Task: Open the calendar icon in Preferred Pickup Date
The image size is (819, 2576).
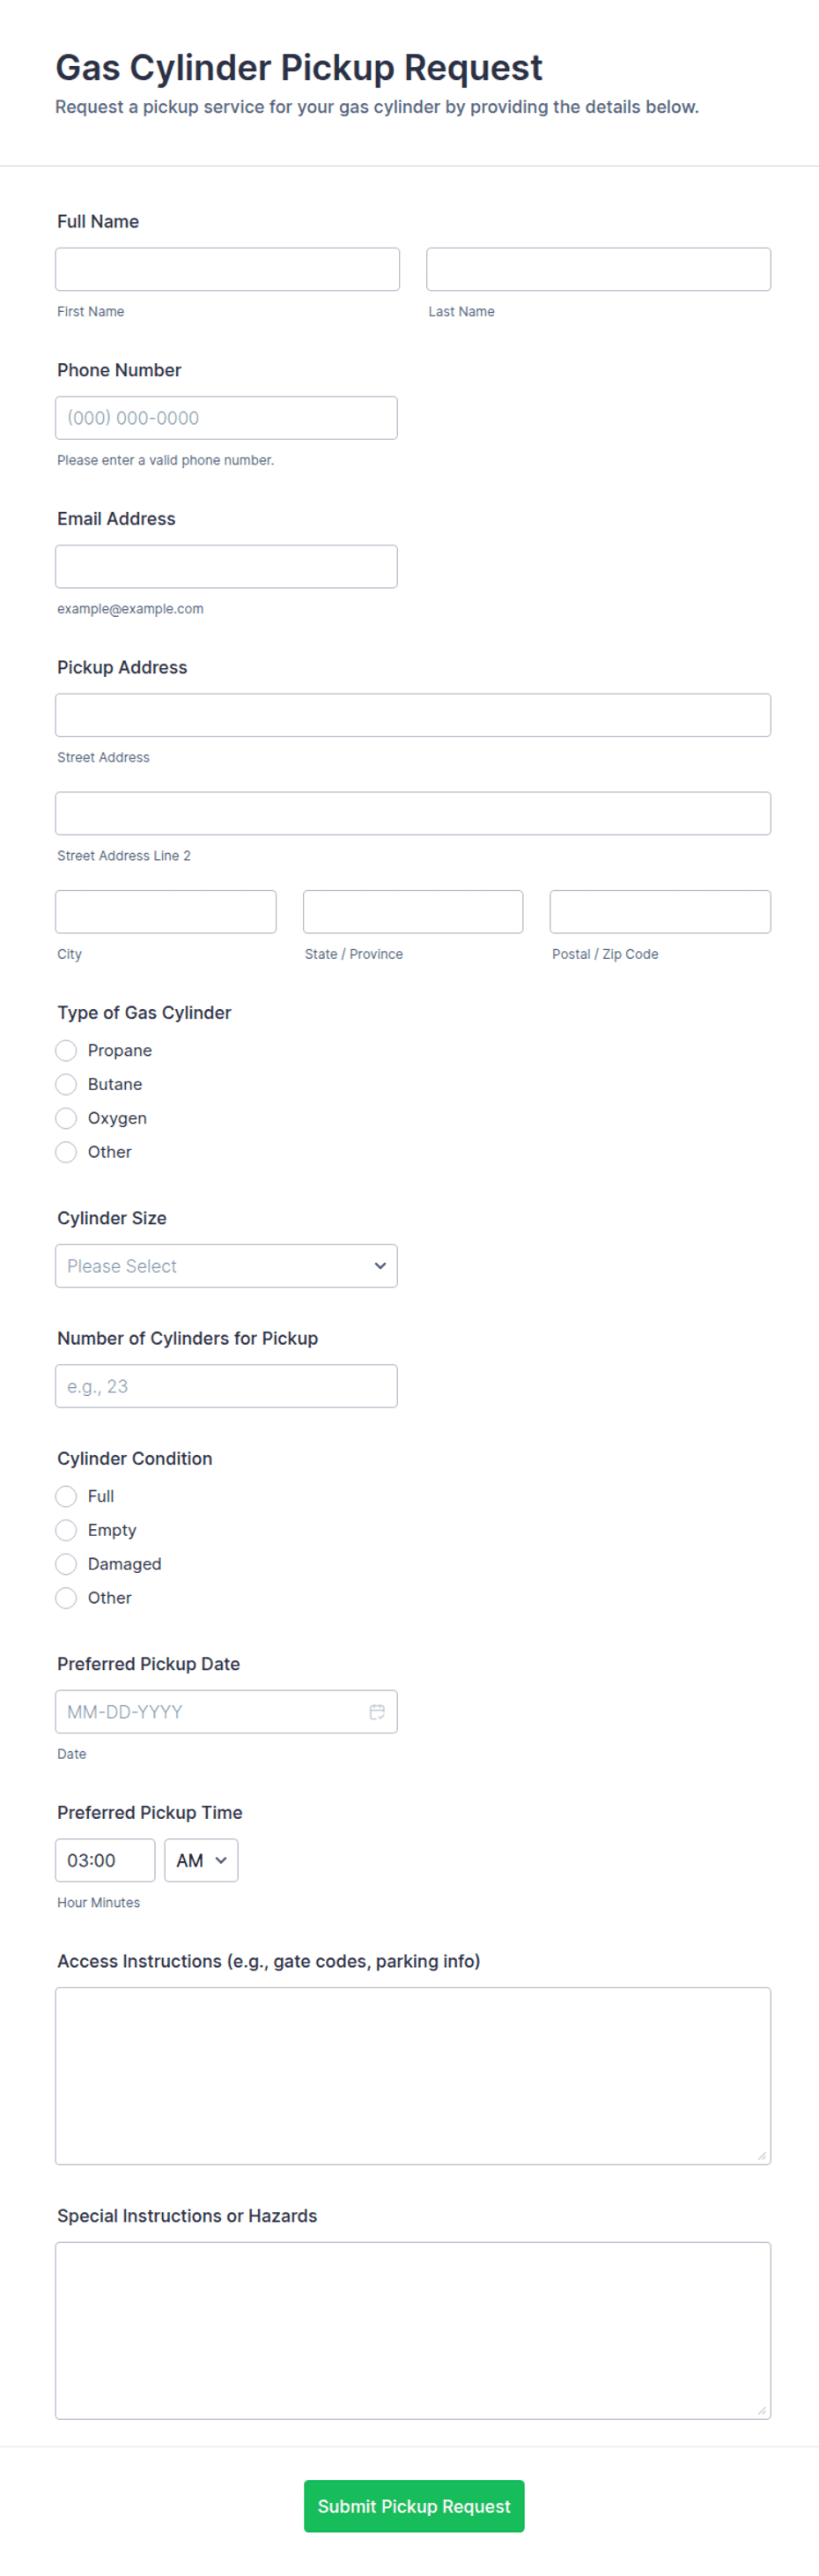Action: click(377, 1711)
